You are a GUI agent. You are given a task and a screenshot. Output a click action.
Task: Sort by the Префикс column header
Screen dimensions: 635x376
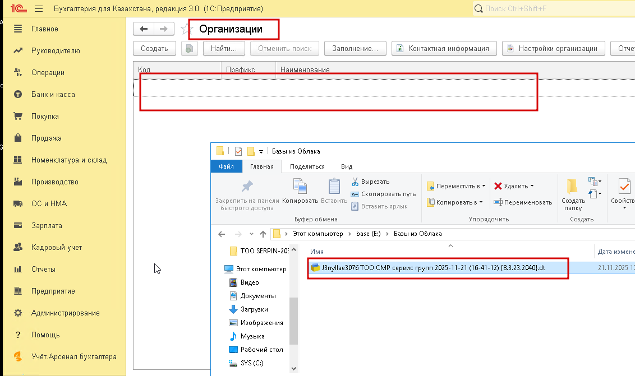[249, 69]
